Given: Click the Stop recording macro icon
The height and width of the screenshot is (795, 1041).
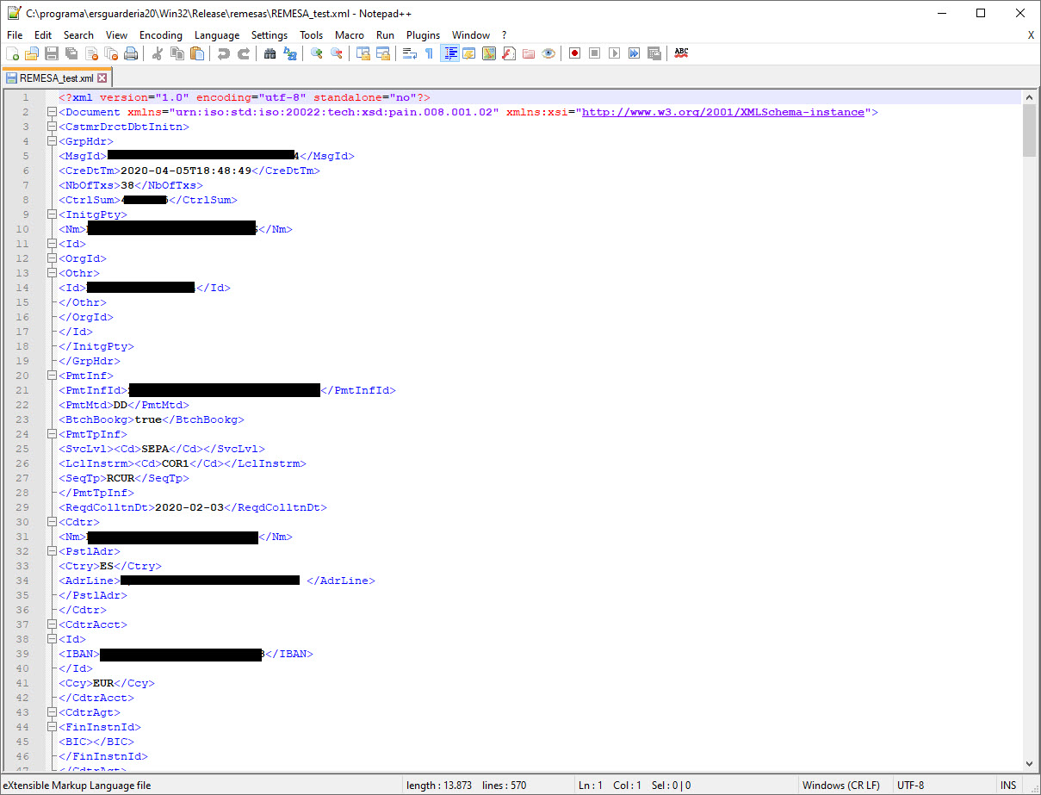Looking at the screenshot, I should pos(594,53).
